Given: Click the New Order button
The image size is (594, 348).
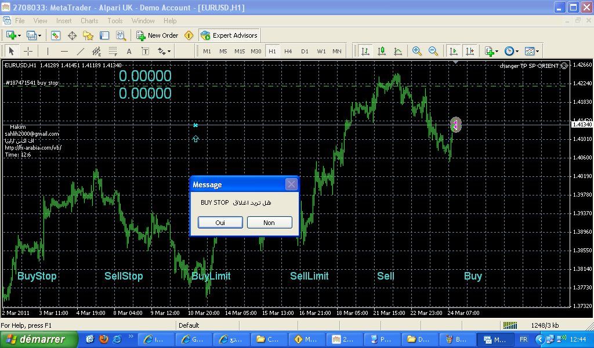Looking at the screenshot, I should [x=157, y=35].
